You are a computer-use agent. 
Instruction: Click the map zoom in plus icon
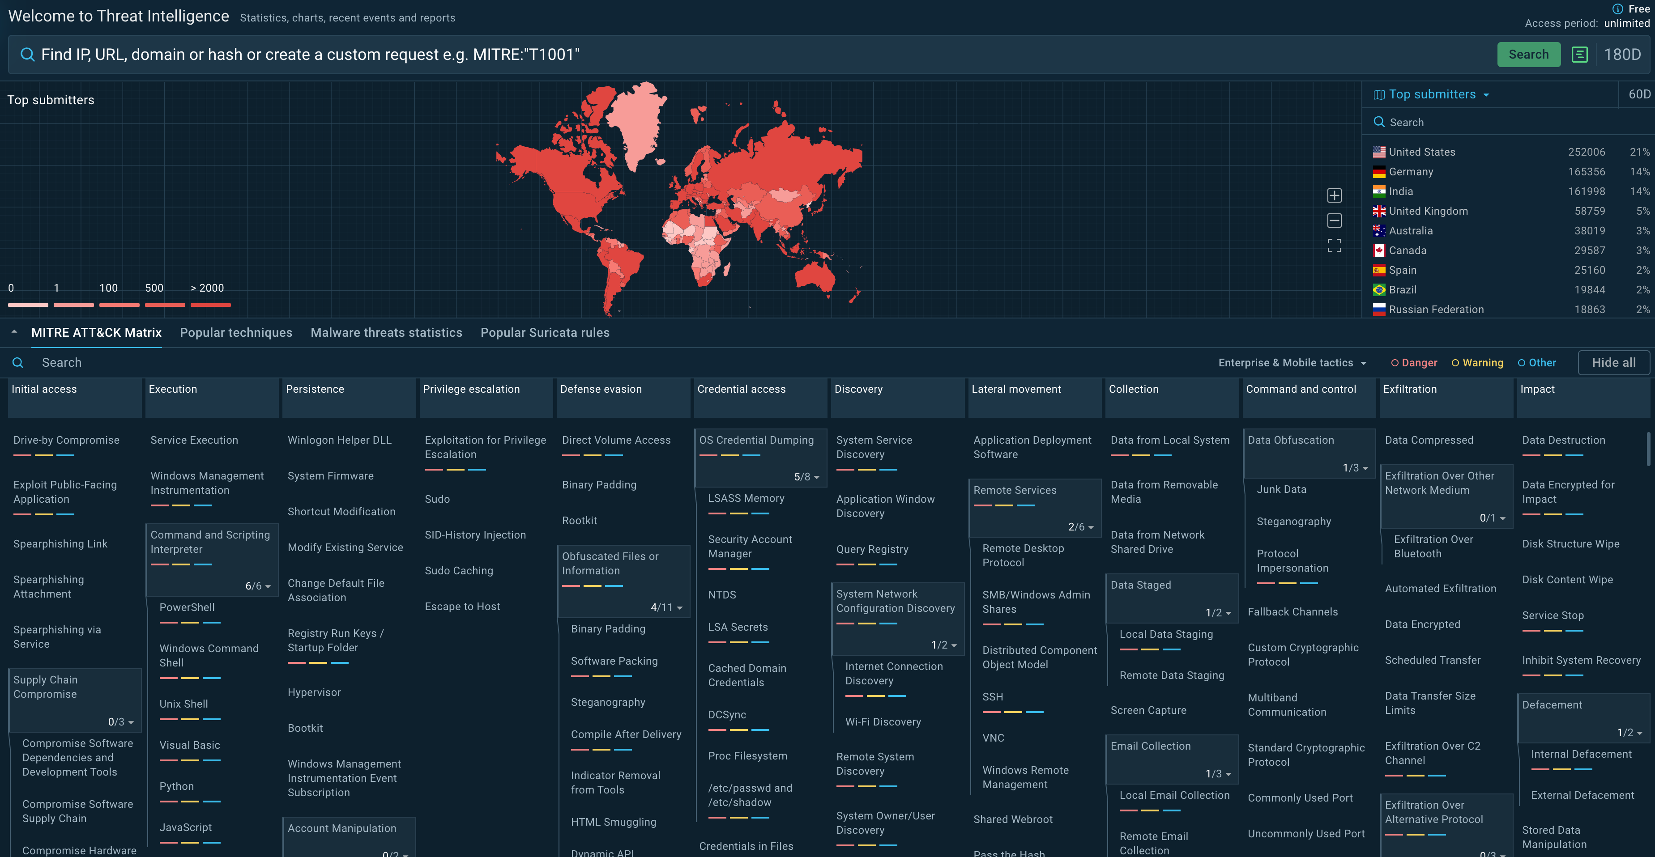1334,195
